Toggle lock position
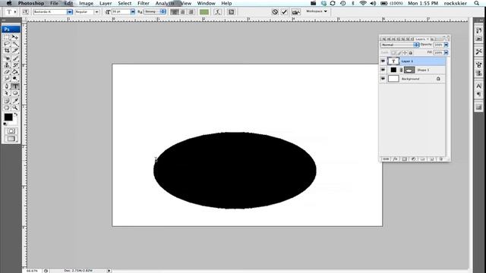The image size is (486, 273). click(405, 53)
